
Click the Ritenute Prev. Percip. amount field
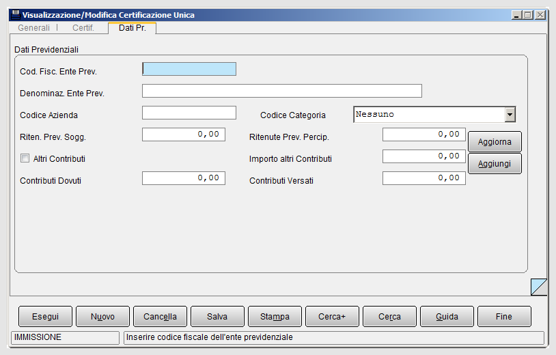pyautogui.click(x=423, y=134)
